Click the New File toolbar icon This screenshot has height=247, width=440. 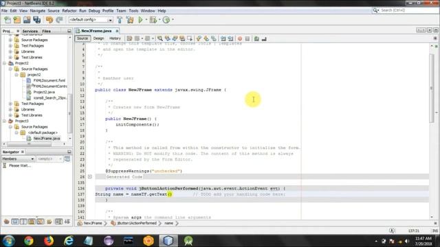[x=8, y=20]
